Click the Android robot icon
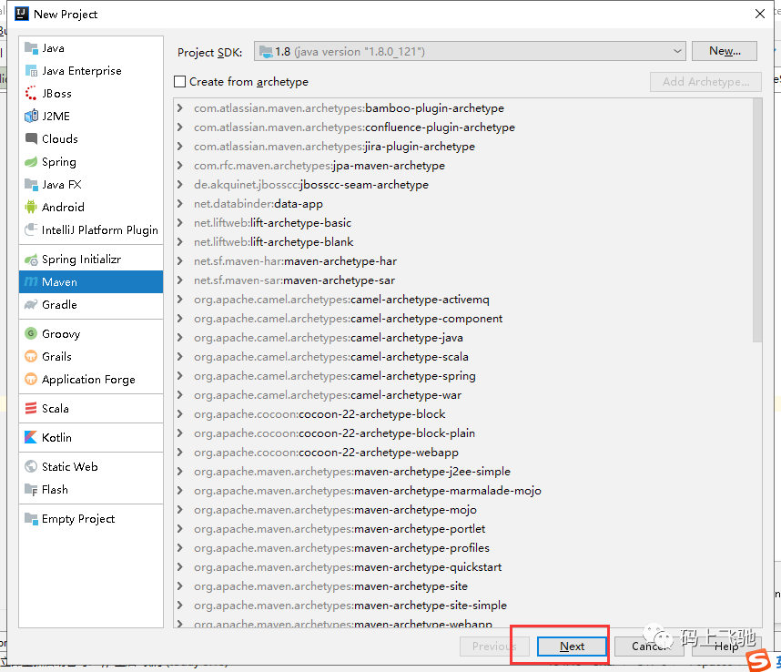The image size is (781, 672). pos(31,207)
